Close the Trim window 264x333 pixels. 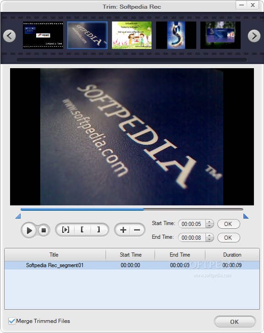pyautogui.click(x=253, y=5)
